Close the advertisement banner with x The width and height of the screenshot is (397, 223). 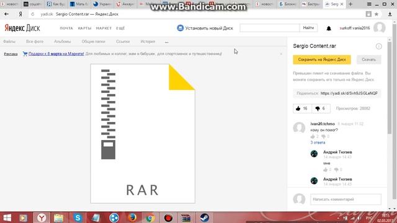(x=281, y=54)
